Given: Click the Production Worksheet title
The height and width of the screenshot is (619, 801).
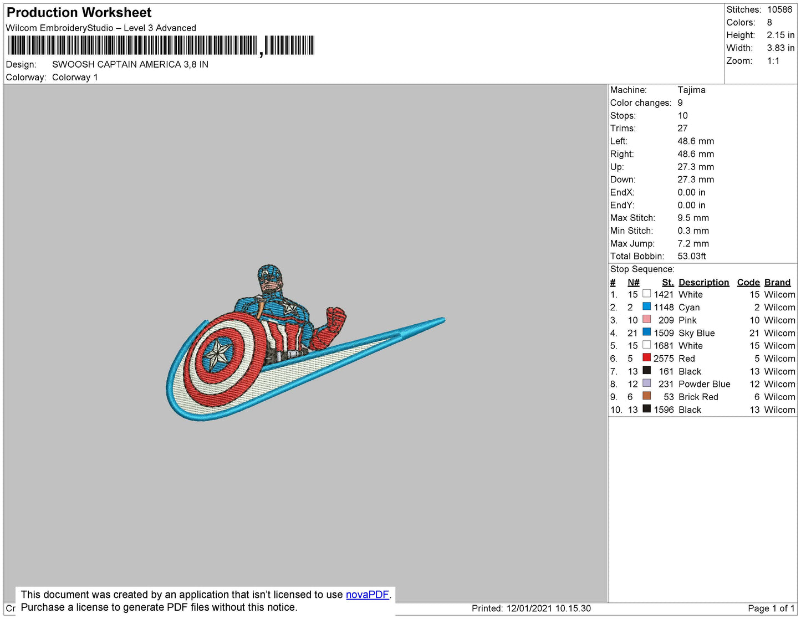Looking at the screenshot, I should coord(79,13).
